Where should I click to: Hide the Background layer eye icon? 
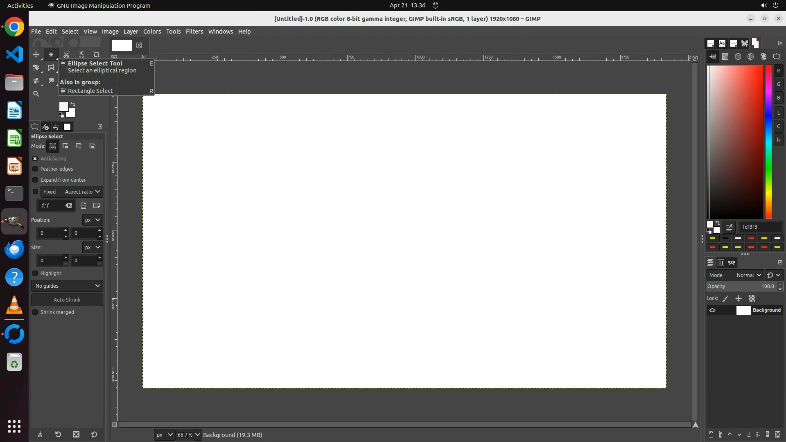[x=712, y=310]
